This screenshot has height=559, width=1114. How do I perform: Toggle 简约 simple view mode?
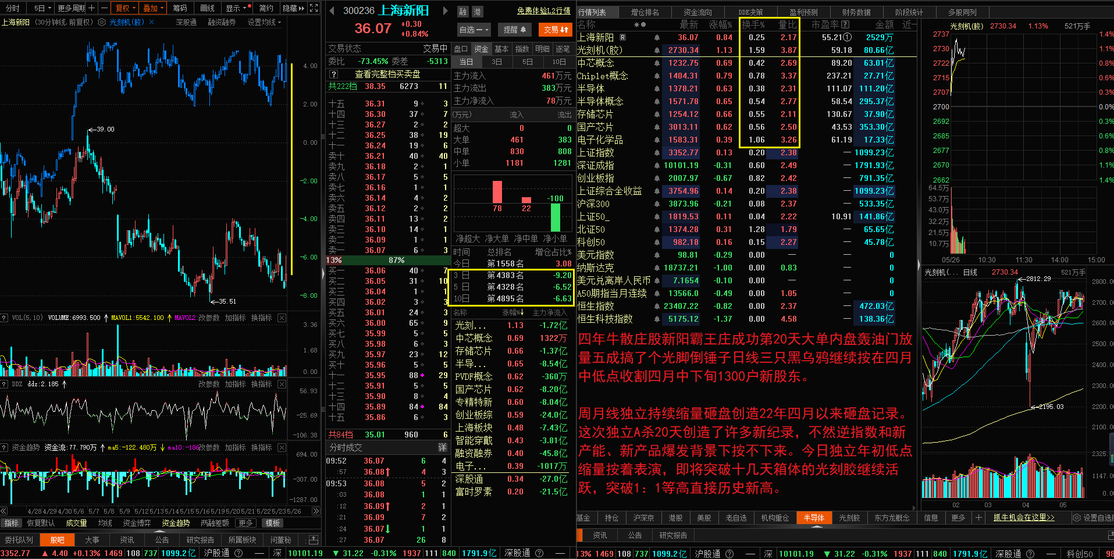click(x=266, y=8)
